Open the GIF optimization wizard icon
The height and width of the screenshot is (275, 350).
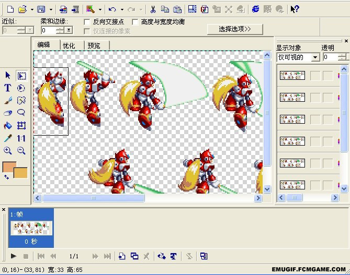tap(205, 9)
